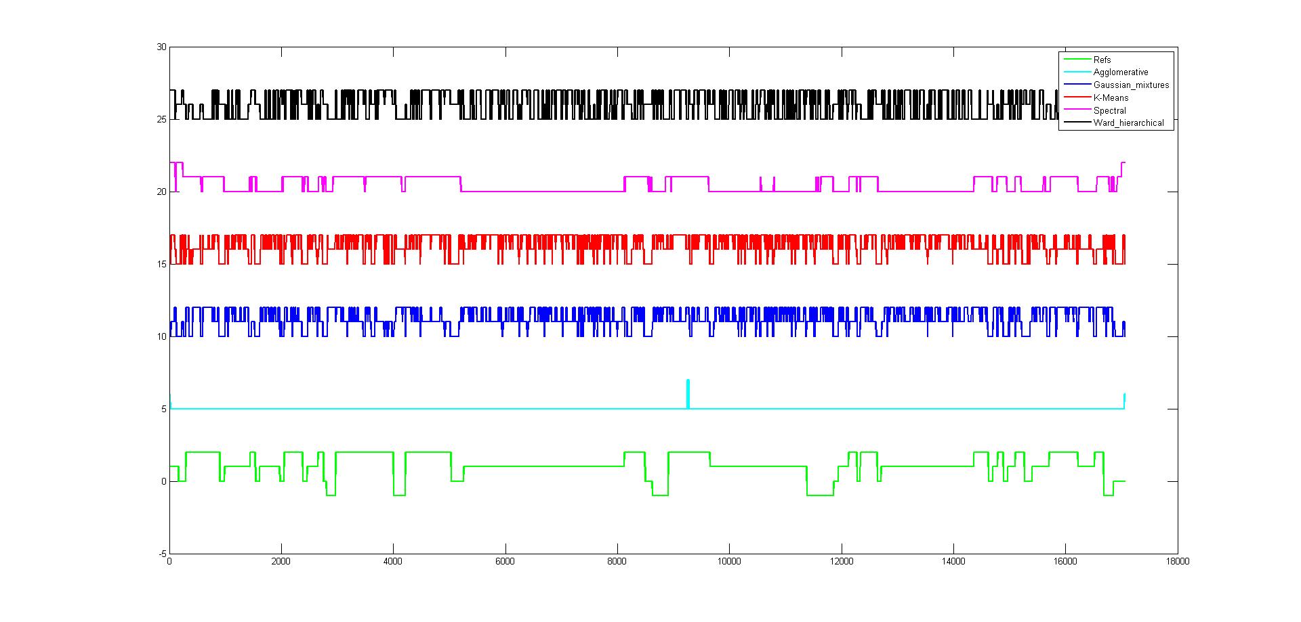Select the x-axis tick label 10000
1301x622 pixels.
729,562
